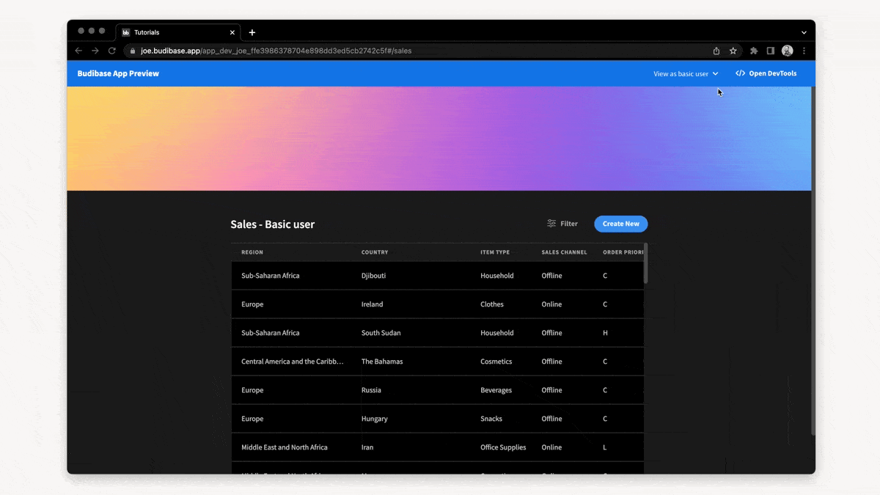Click the profile avatar in the toolbar
This screenshot has height=495, width=880.
click(787, 51)
